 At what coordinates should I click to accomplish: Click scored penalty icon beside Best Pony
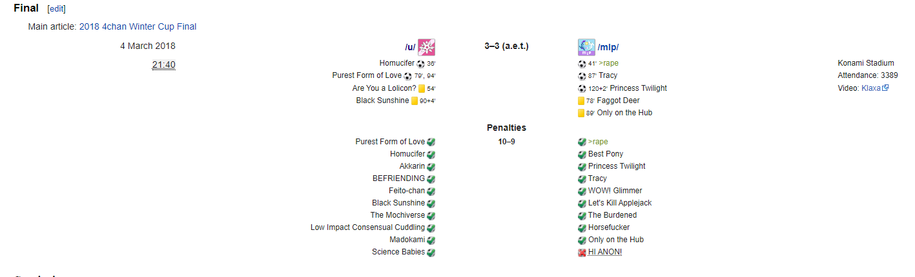pos(582,154)
